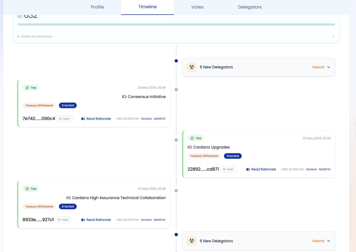This screenshot has height=252, width=356.
Task: Click the IO: Cardano Upgrades title
Action: (x=209, y=147)
